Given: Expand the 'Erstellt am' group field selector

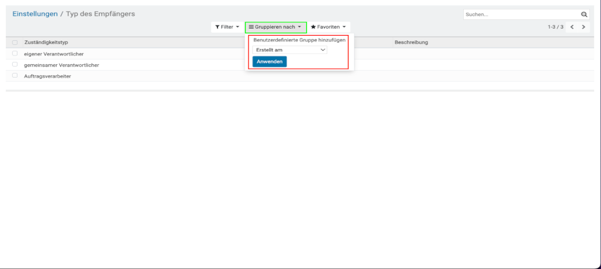Looking at the screenshot, I should point(290,50).
